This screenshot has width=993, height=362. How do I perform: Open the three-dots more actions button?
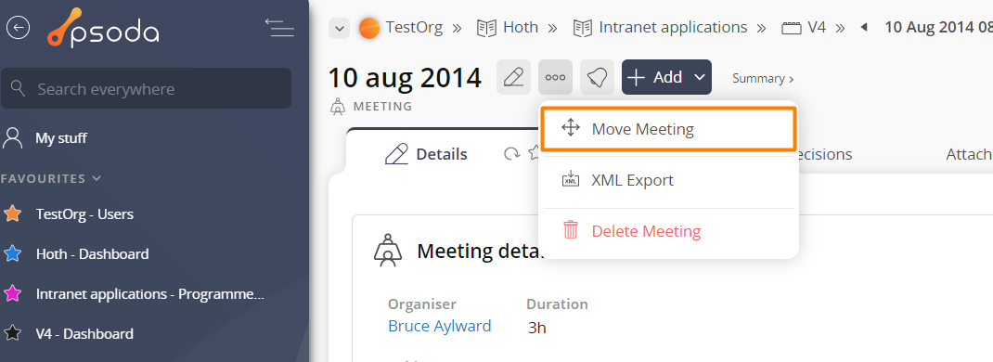pyautogui.click(x=555, y=77)
